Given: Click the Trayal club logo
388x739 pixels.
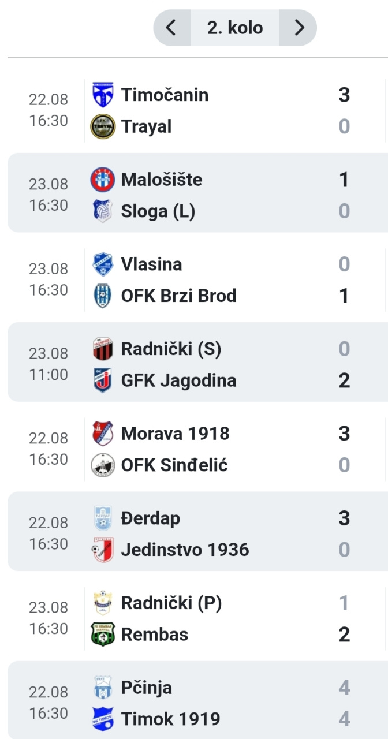Looking at the screenshot, I should pos(103,126).
